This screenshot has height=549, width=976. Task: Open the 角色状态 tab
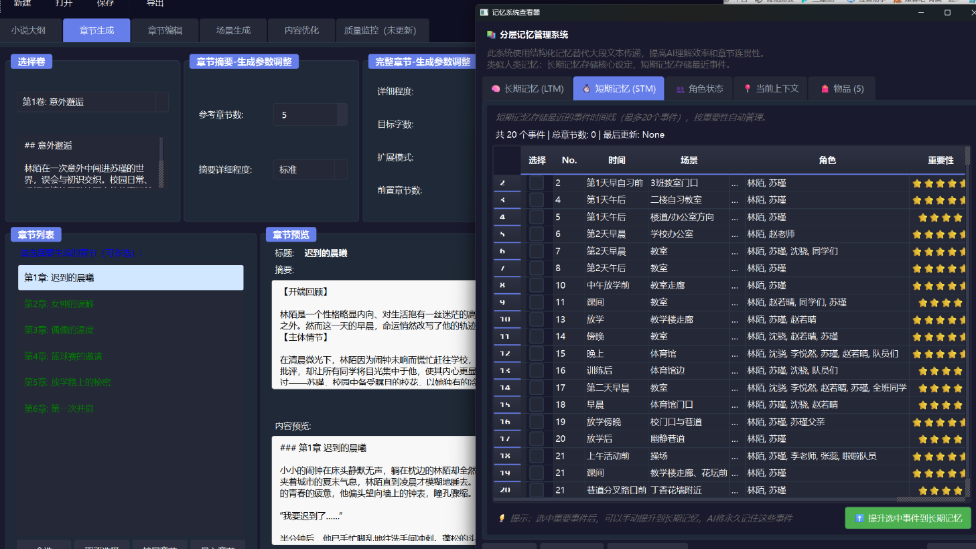pyautogui.click(x=699, y=88)
